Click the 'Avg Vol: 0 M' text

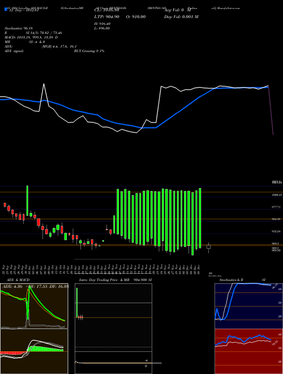click(178, 10)
